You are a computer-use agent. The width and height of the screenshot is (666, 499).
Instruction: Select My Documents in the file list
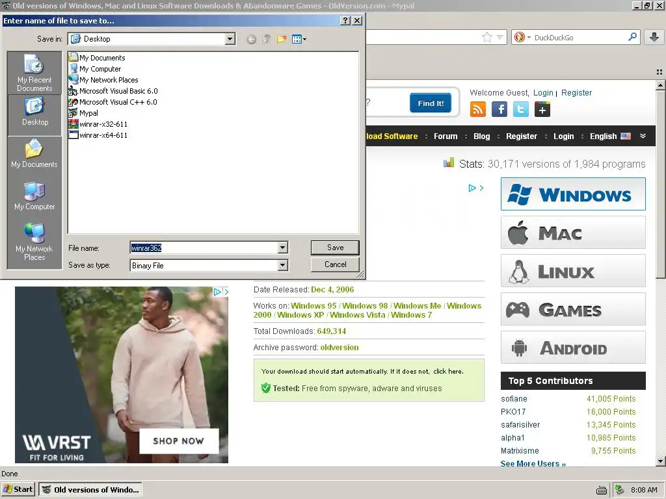click(x=98, y=58)
